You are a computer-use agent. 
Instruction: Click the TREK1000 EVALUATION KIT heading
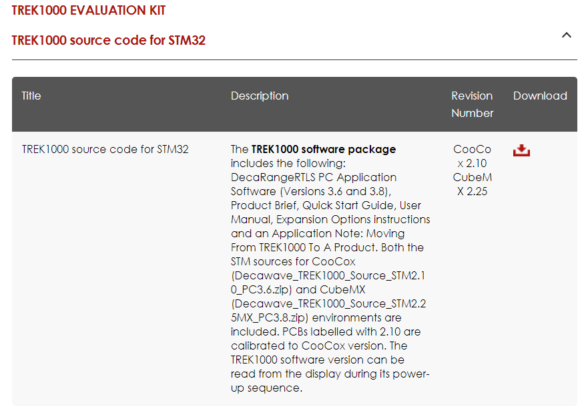point(89,11)
